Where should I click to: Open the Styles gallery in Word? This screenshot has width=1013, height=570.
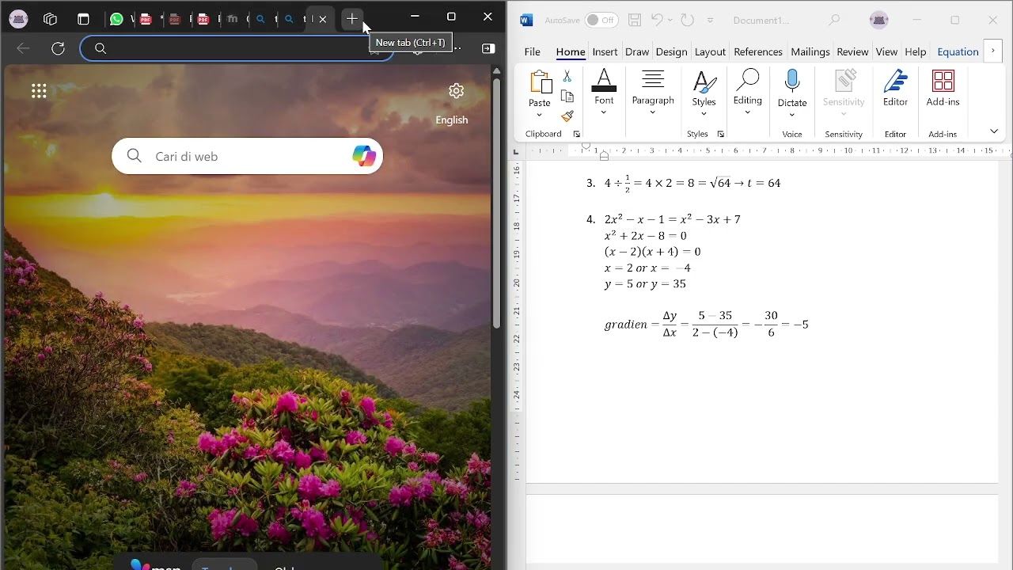pos(704,93)
